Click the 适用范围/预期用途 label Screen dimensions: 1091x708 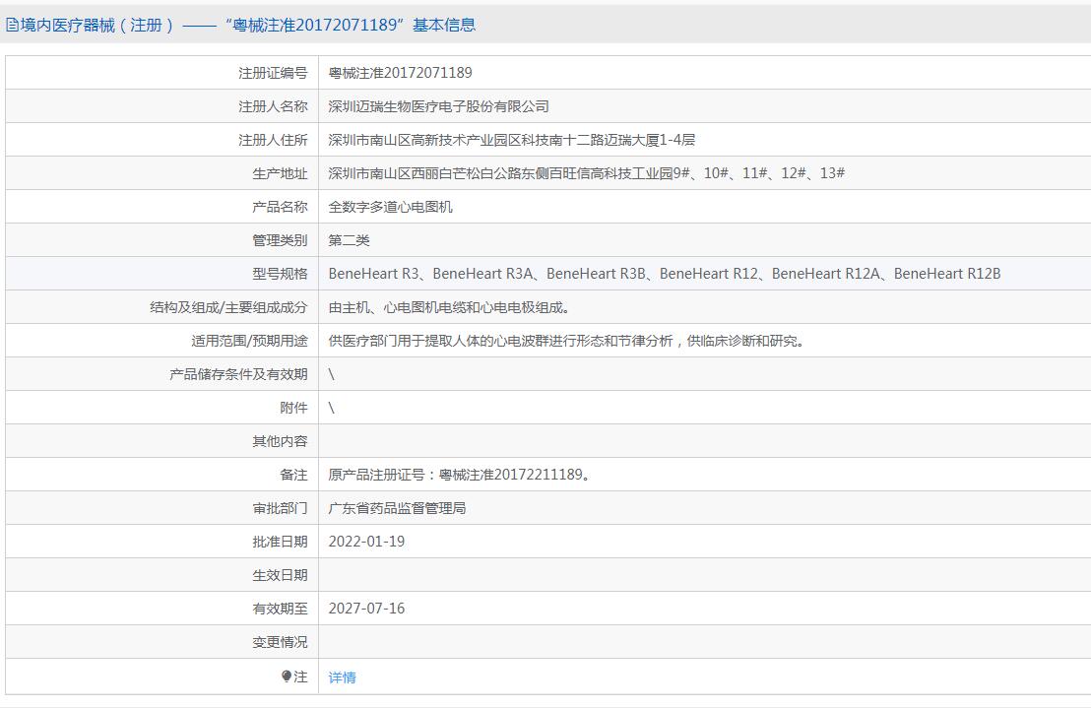tap(250, 341)
